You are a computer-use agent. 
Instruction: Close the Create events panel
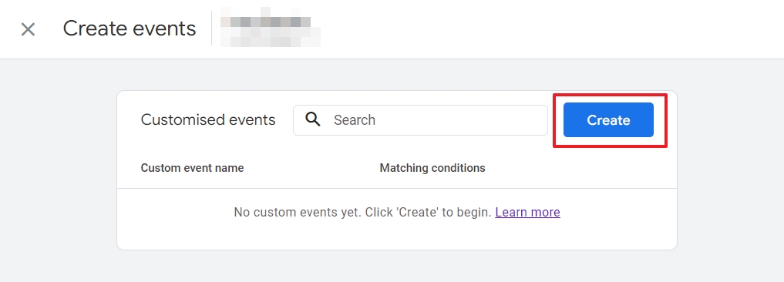(28, 29)
